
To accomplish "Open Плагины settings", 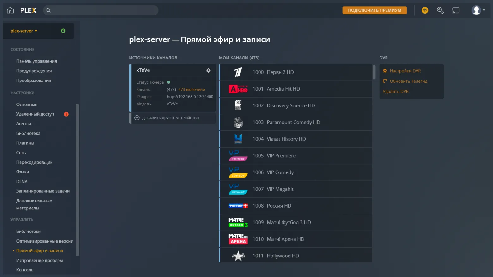I will pos(25,143).
